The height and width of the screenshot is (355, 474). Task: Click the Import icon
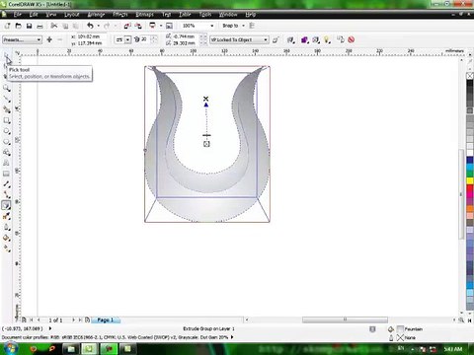[x=127, y=26]
